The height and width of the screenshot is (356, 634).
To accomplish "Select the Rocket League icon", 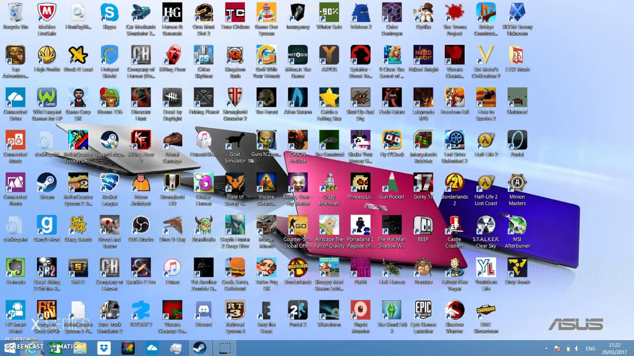I will coord(109,189).
